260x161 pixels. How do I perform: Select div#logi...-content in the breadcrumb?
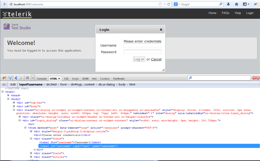83,84
